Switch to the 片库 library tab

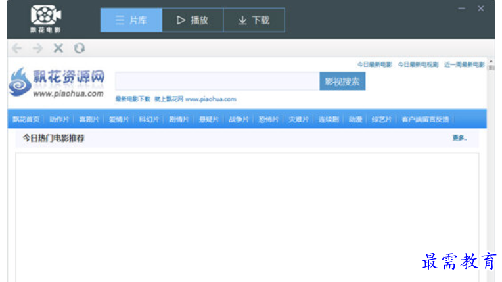tap(131, 20)
